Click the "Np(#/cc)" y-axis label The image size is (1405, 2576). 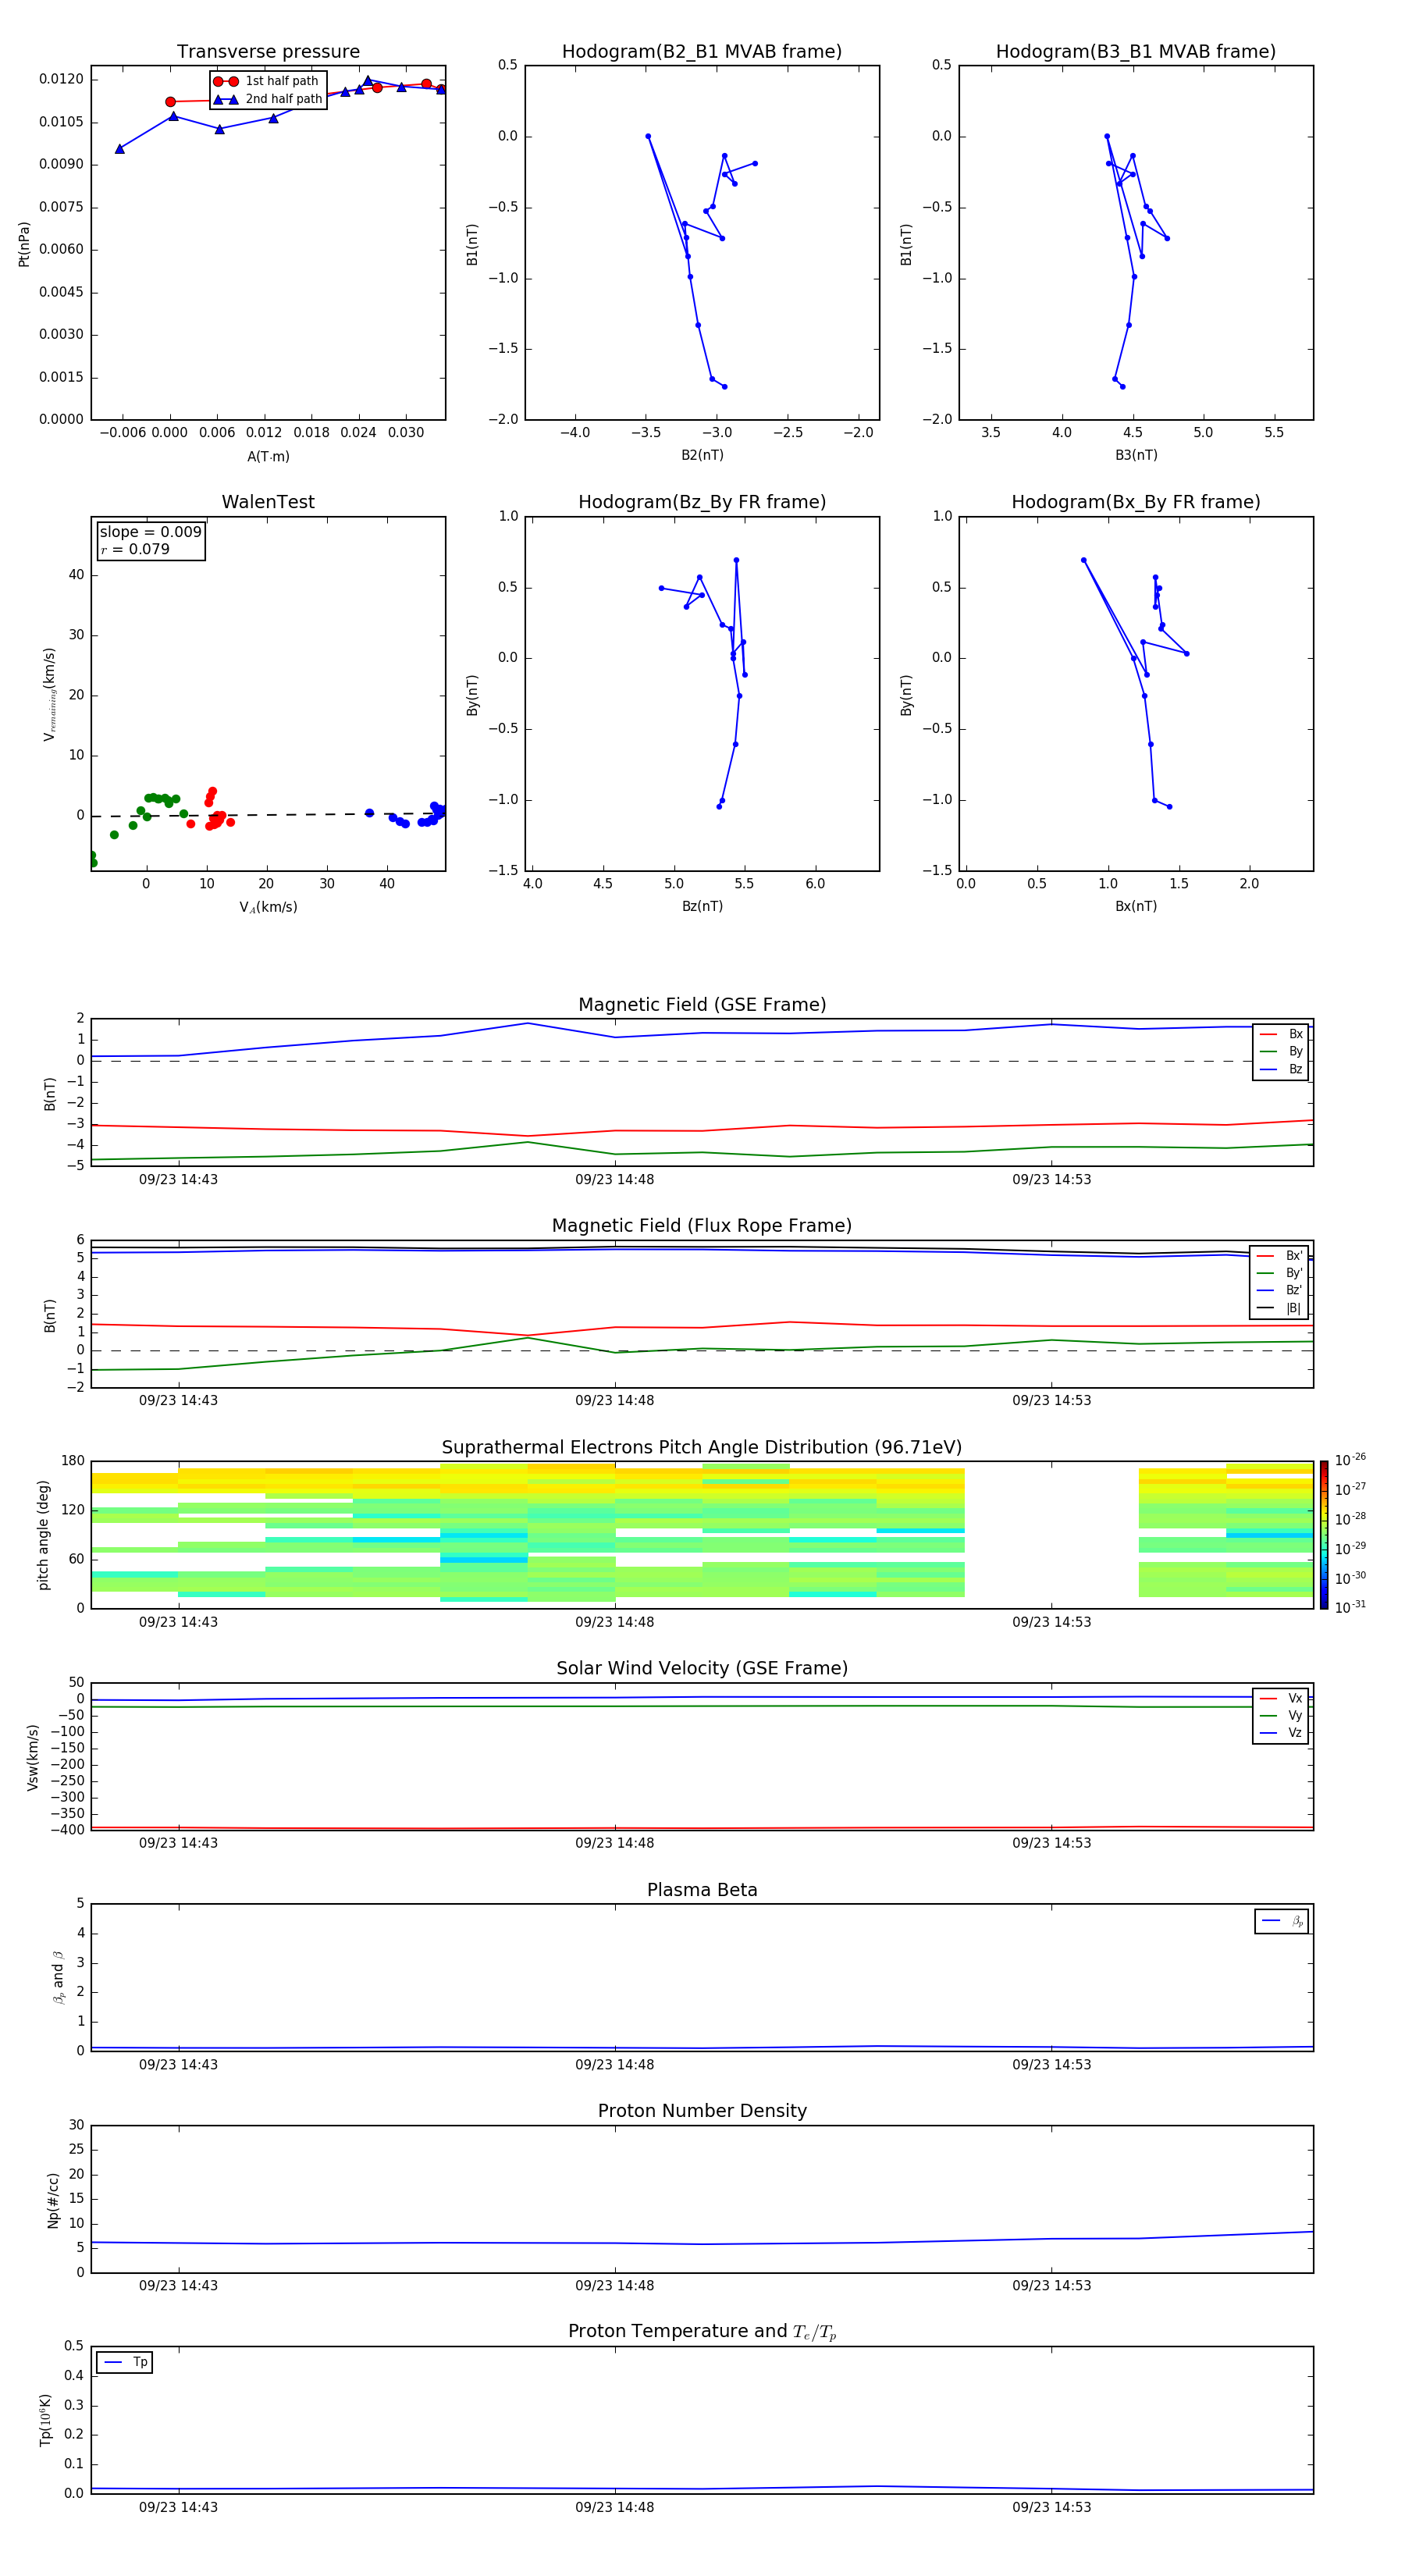53,2199
